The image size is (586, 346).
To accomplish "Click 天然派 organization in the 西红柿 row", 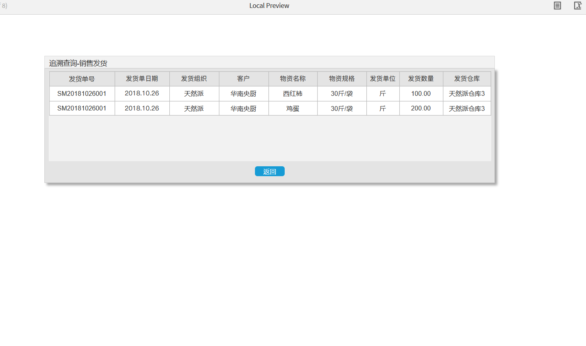I will click(x=194, y=94).
